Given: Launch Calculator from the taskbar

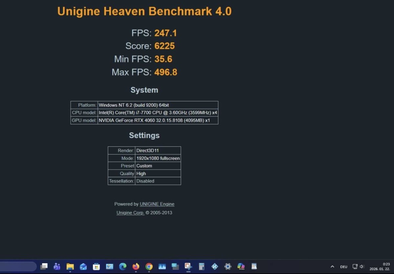Looking at the screenshot, I should point(201,266).
